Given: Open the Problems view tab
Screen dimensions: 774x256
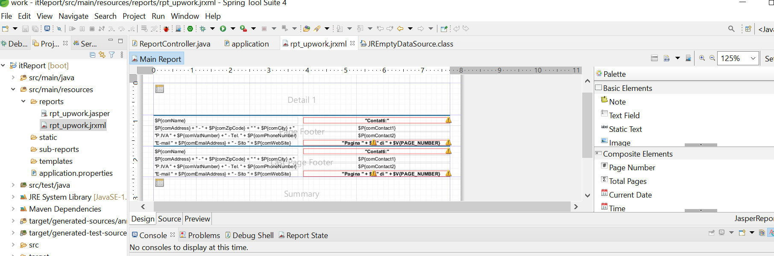Looking at the screenshot, I should [200, 235].
